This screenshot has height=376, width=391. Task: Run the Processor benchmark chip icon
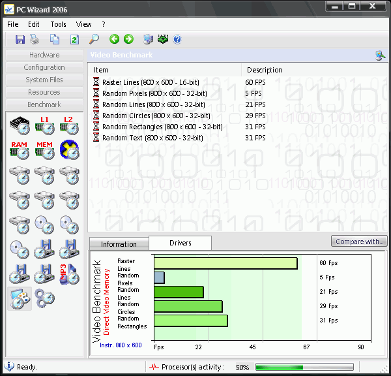click(20, 126)
